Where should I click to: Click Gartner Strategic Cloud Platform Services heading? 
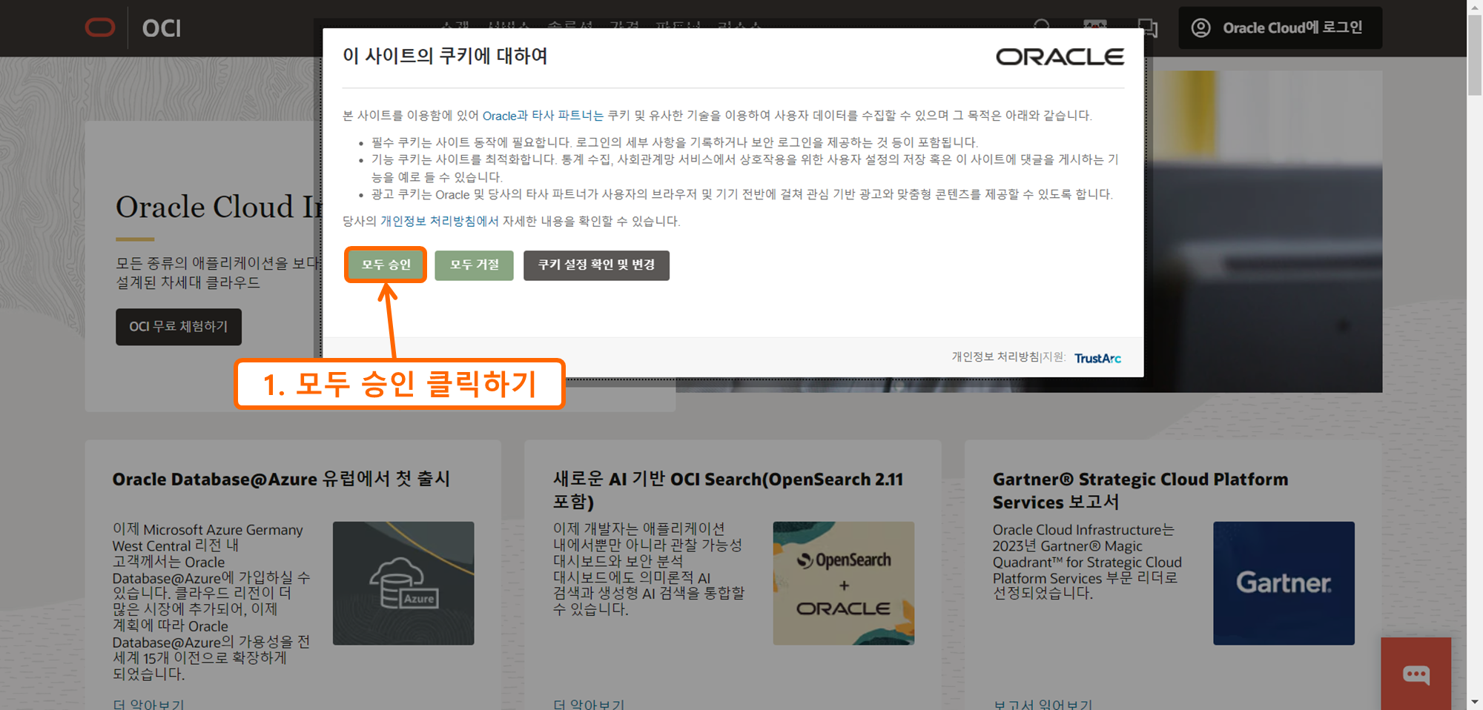point(1140,490)
